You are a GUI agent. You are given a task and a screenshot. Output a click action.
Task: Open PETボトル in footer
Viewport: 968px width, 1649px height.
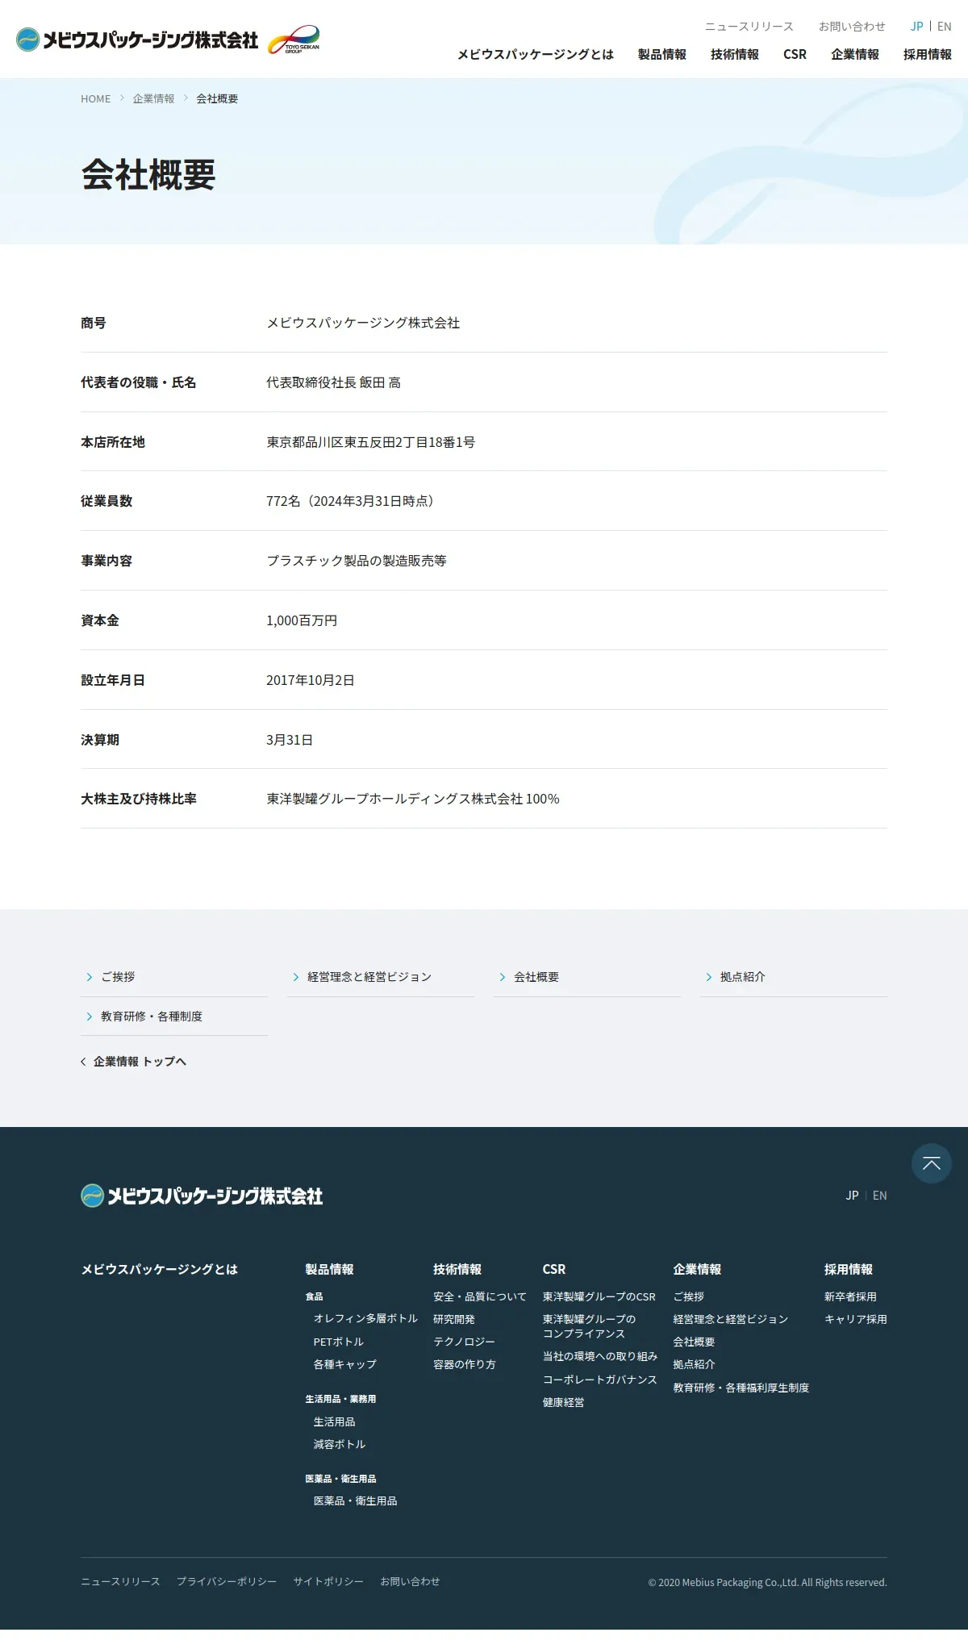pos(339,1342)
